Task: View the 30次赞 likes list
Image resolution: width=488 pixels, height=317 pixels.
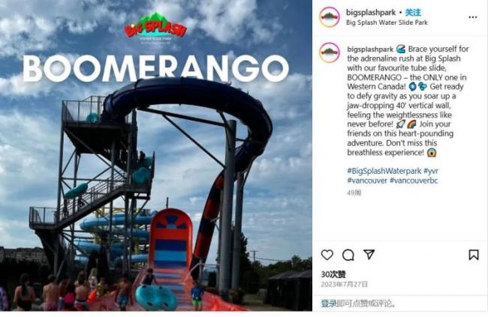Action: click(x=333, y=274)
